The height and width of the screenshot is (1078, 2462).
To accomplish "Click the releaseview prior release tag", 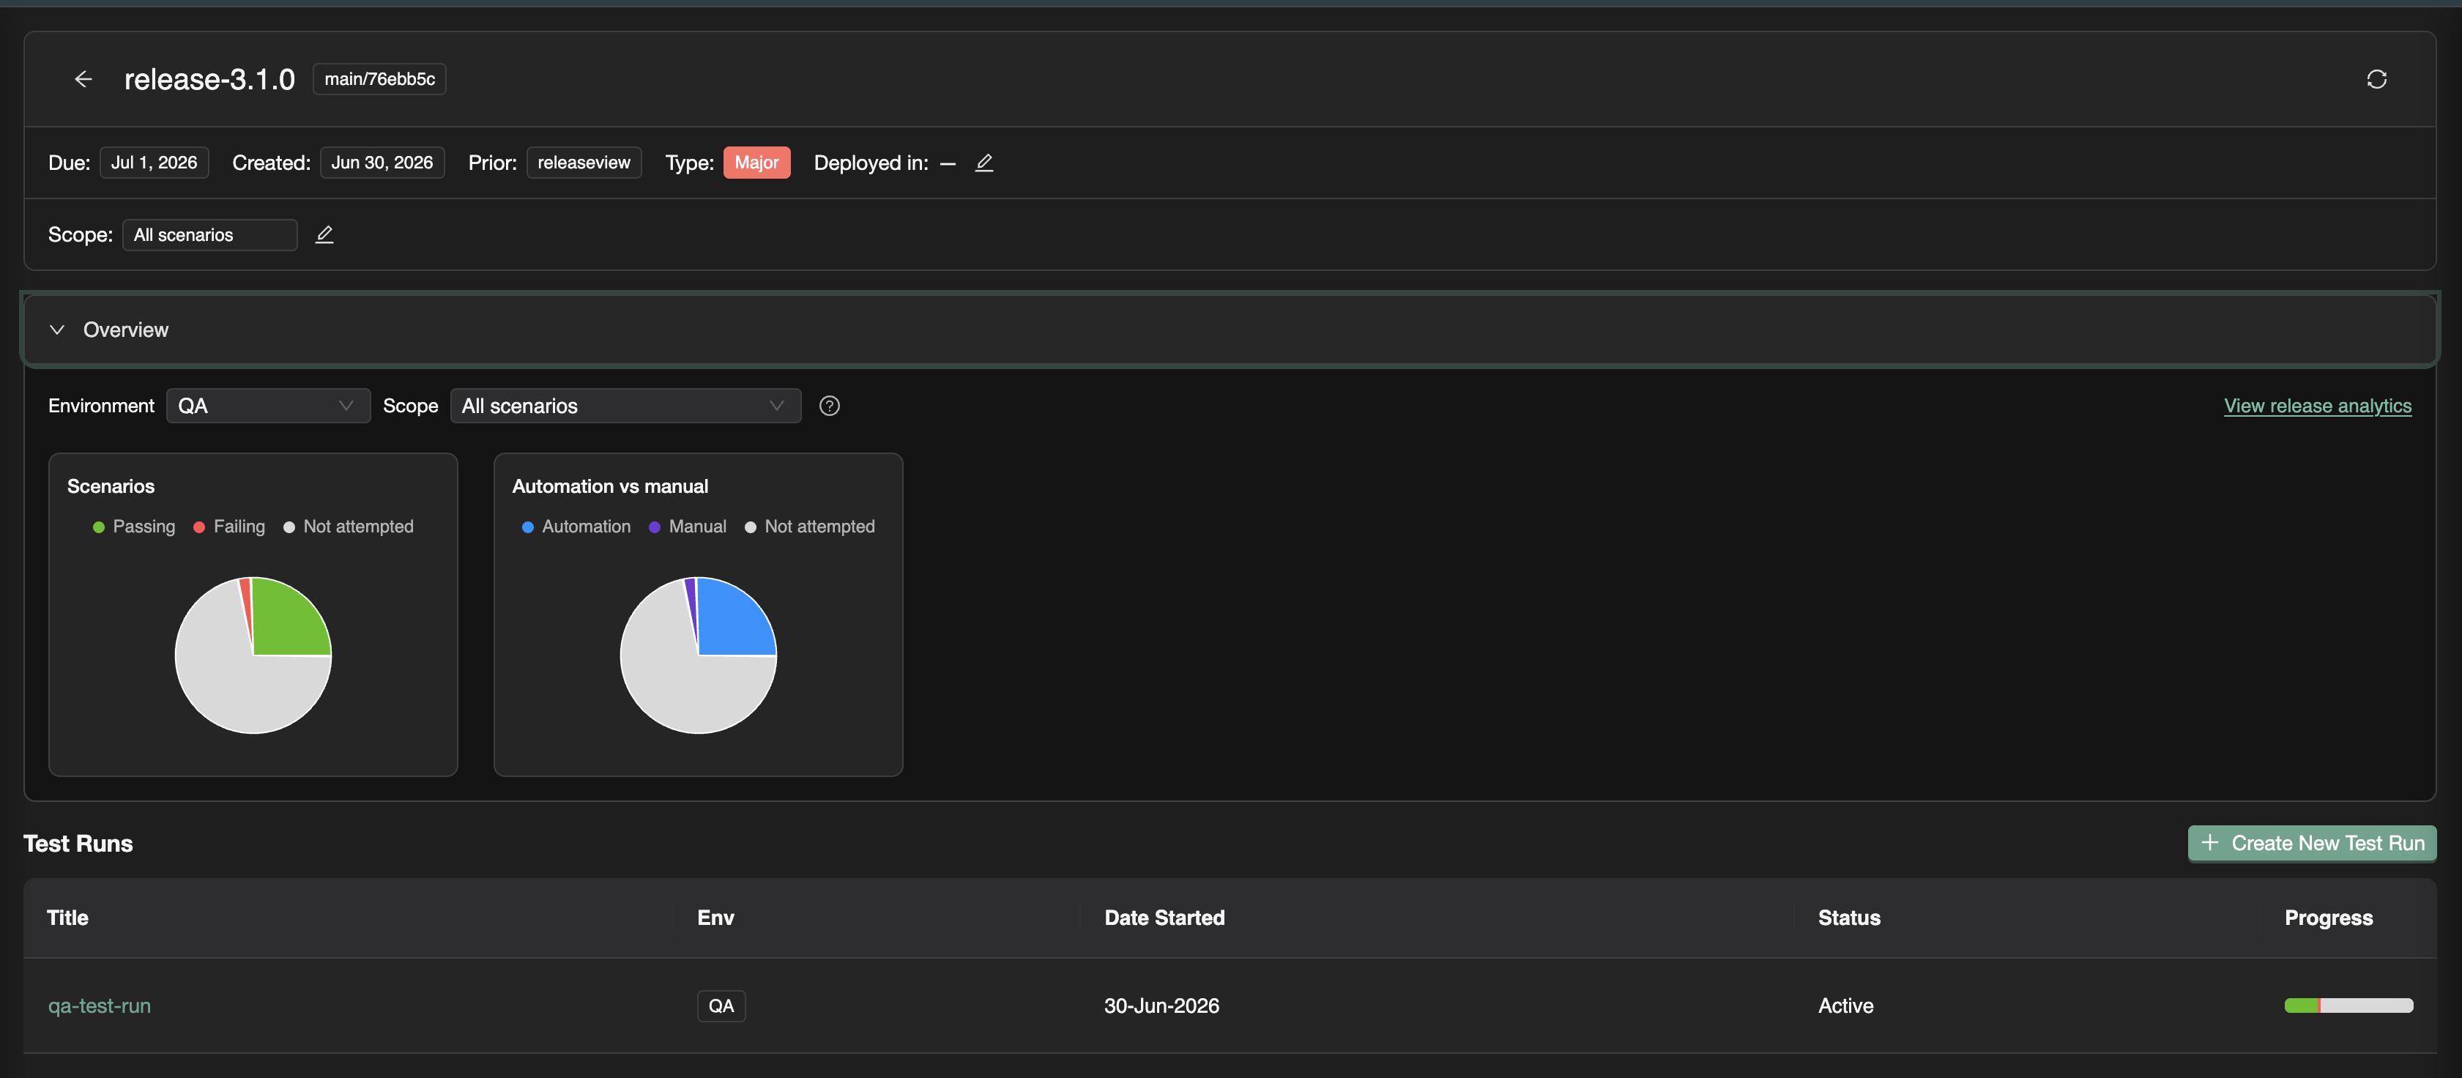I will tap(583, 163).
